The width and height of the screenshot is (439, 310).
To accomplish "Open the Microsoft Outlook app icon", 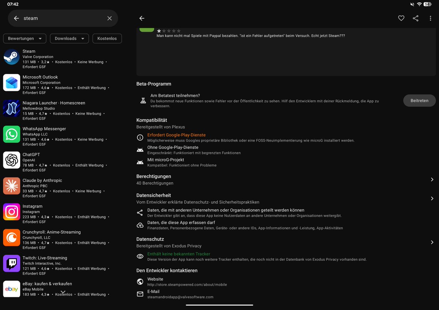I will point(12,83).
